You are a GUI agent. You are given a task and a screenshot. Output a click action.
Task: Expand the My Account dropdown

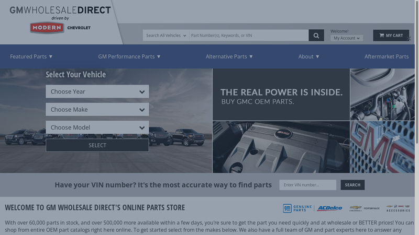click(347, 38)
